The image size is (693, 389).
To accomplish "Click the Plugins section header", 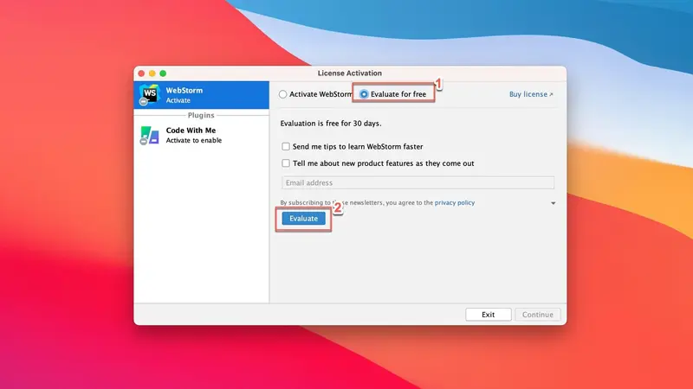I will coord(201,115).
